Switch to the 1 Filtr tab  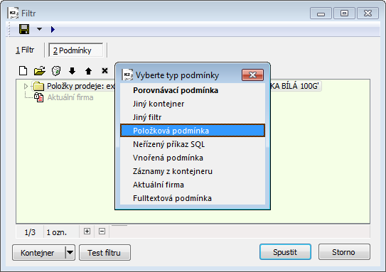25,50
